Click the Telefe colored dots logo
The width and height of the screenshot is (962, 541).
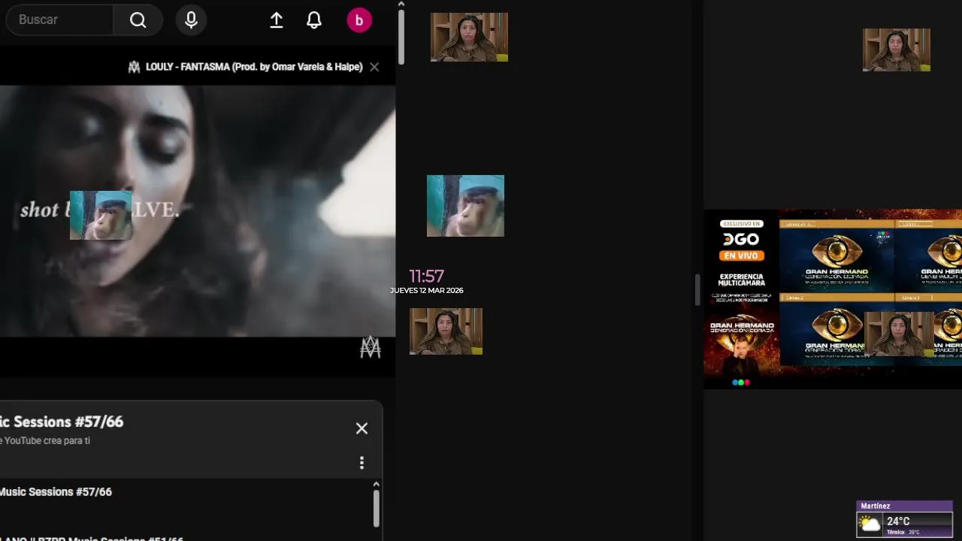[x=741, y=382]
